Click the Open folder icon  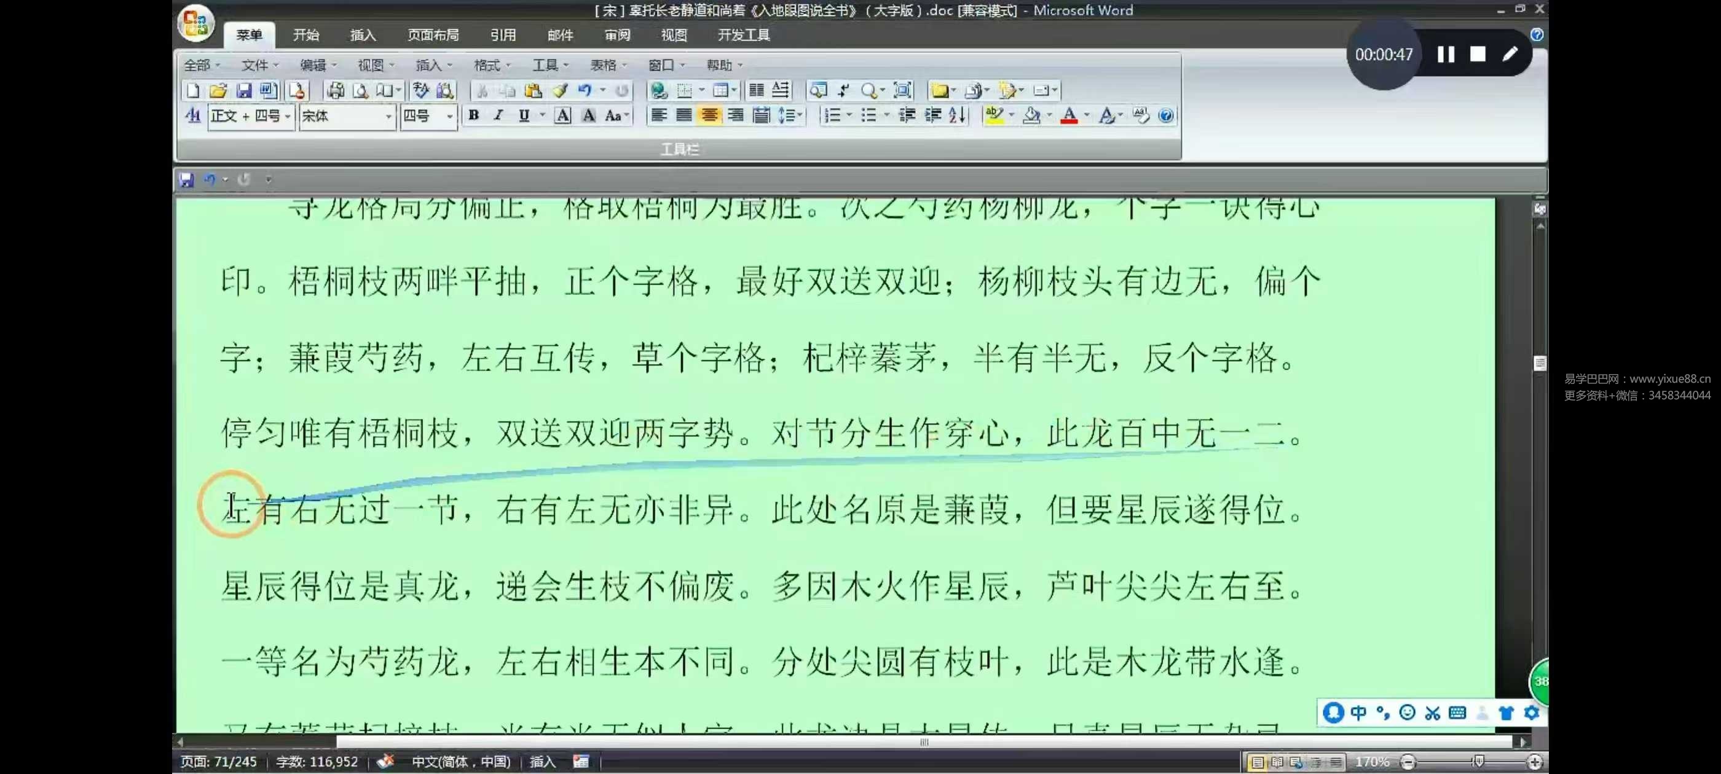pos(218,90)
